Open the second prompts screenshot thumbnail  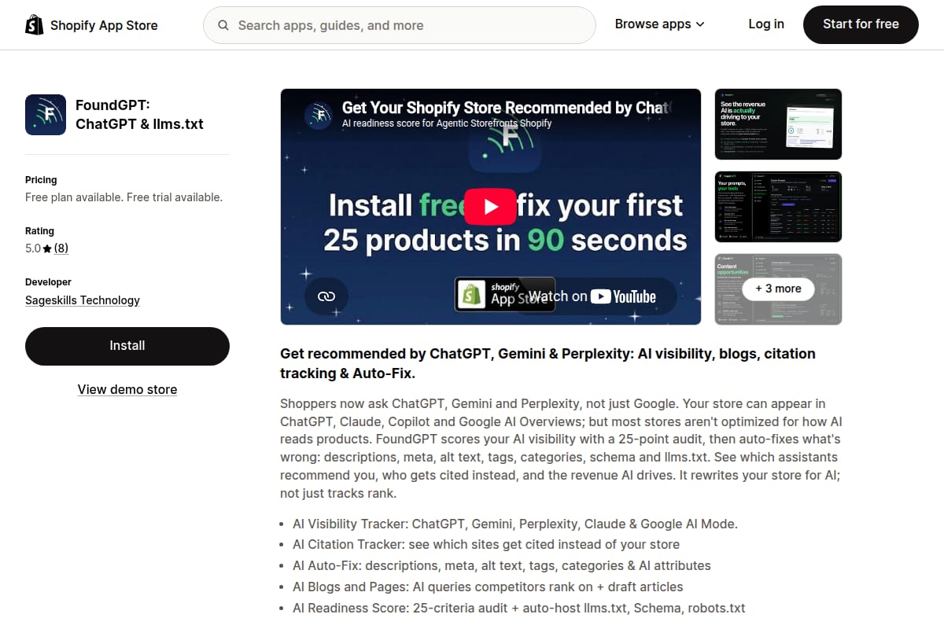click(x=778, y=207)
